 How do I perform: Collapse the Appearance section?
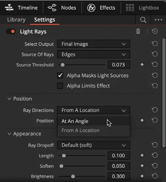point(9,134)
